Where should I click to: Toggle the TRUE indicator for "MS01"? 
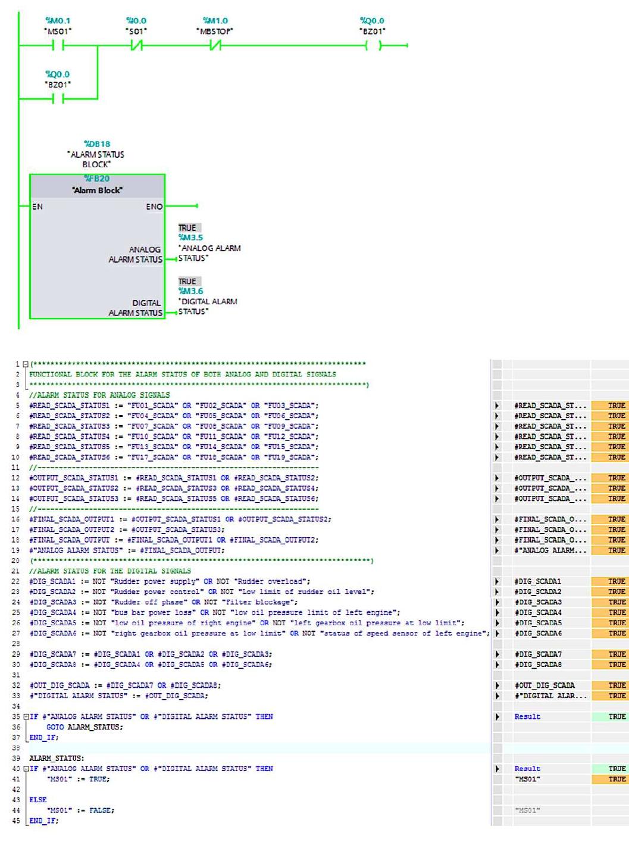pyautogui.click(x=617, y=779)
